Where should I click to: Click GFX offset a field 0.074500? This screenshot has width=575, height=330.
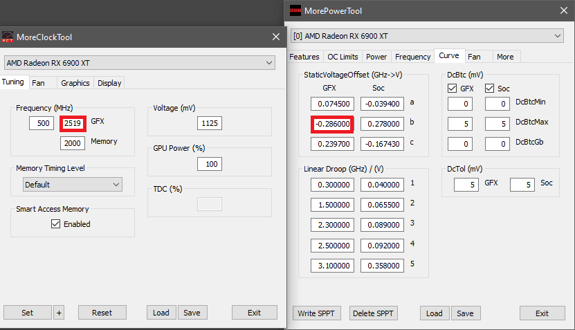pos(332,104)
